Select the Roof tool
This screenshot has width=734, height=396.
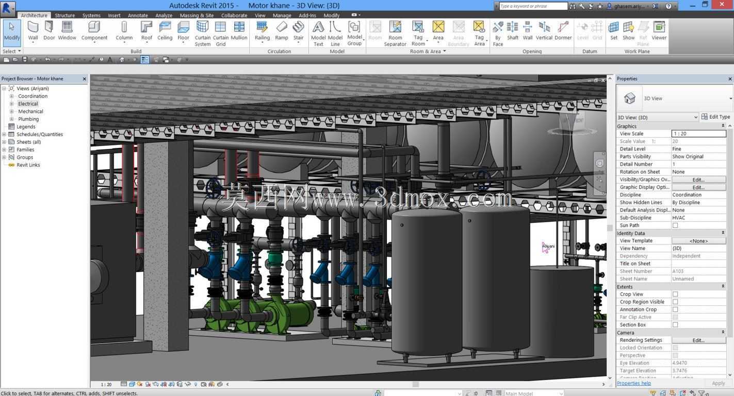click(146, 31)
